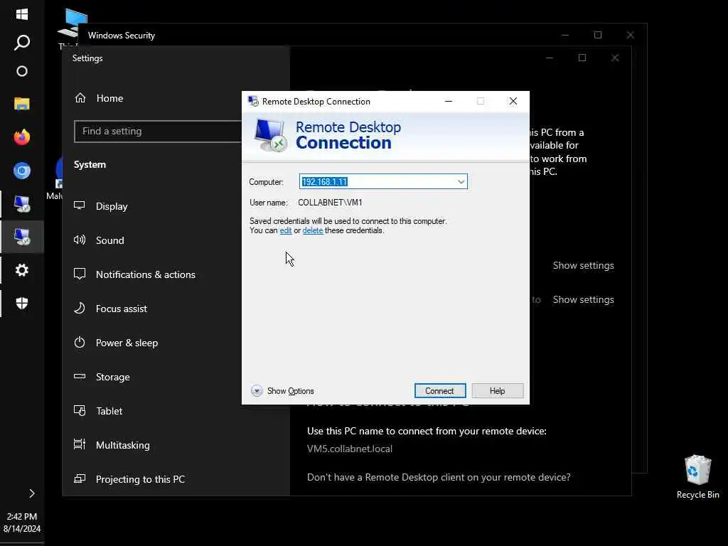This screenshot has height=546, width=728.
Task: Click the Remote Desktop client question link
Action: [439, 477]
